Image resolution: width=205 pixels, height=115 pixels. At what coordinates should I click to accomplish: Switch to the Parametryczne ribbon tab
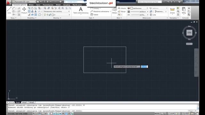click(x=48, y=5)
